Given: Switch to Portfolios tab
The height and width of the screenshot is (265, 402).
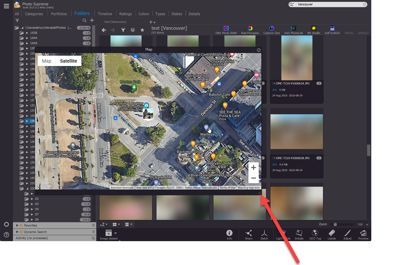Looking at the screenshot, I should point(59,14).
